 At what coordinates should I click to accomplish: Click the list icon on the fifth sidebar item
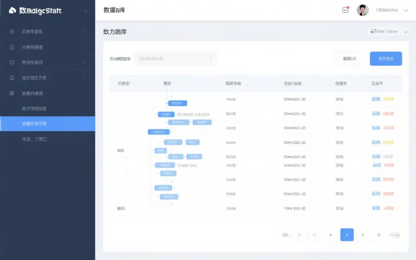click(12, 93)
